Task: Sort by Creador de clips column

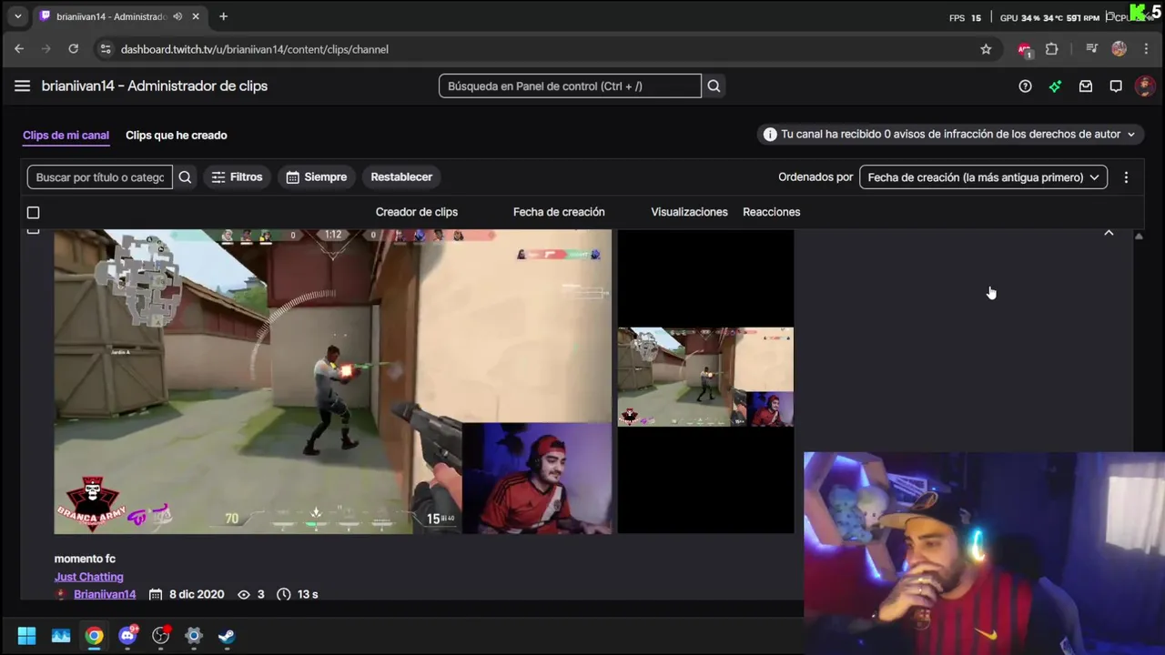Action: (417, 212)
